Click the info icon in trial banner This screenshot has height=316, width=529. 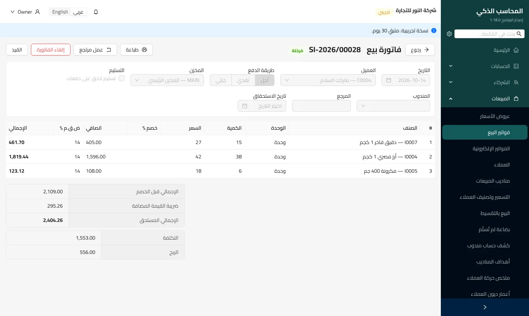pyautogui.click(x=434, y=30)
